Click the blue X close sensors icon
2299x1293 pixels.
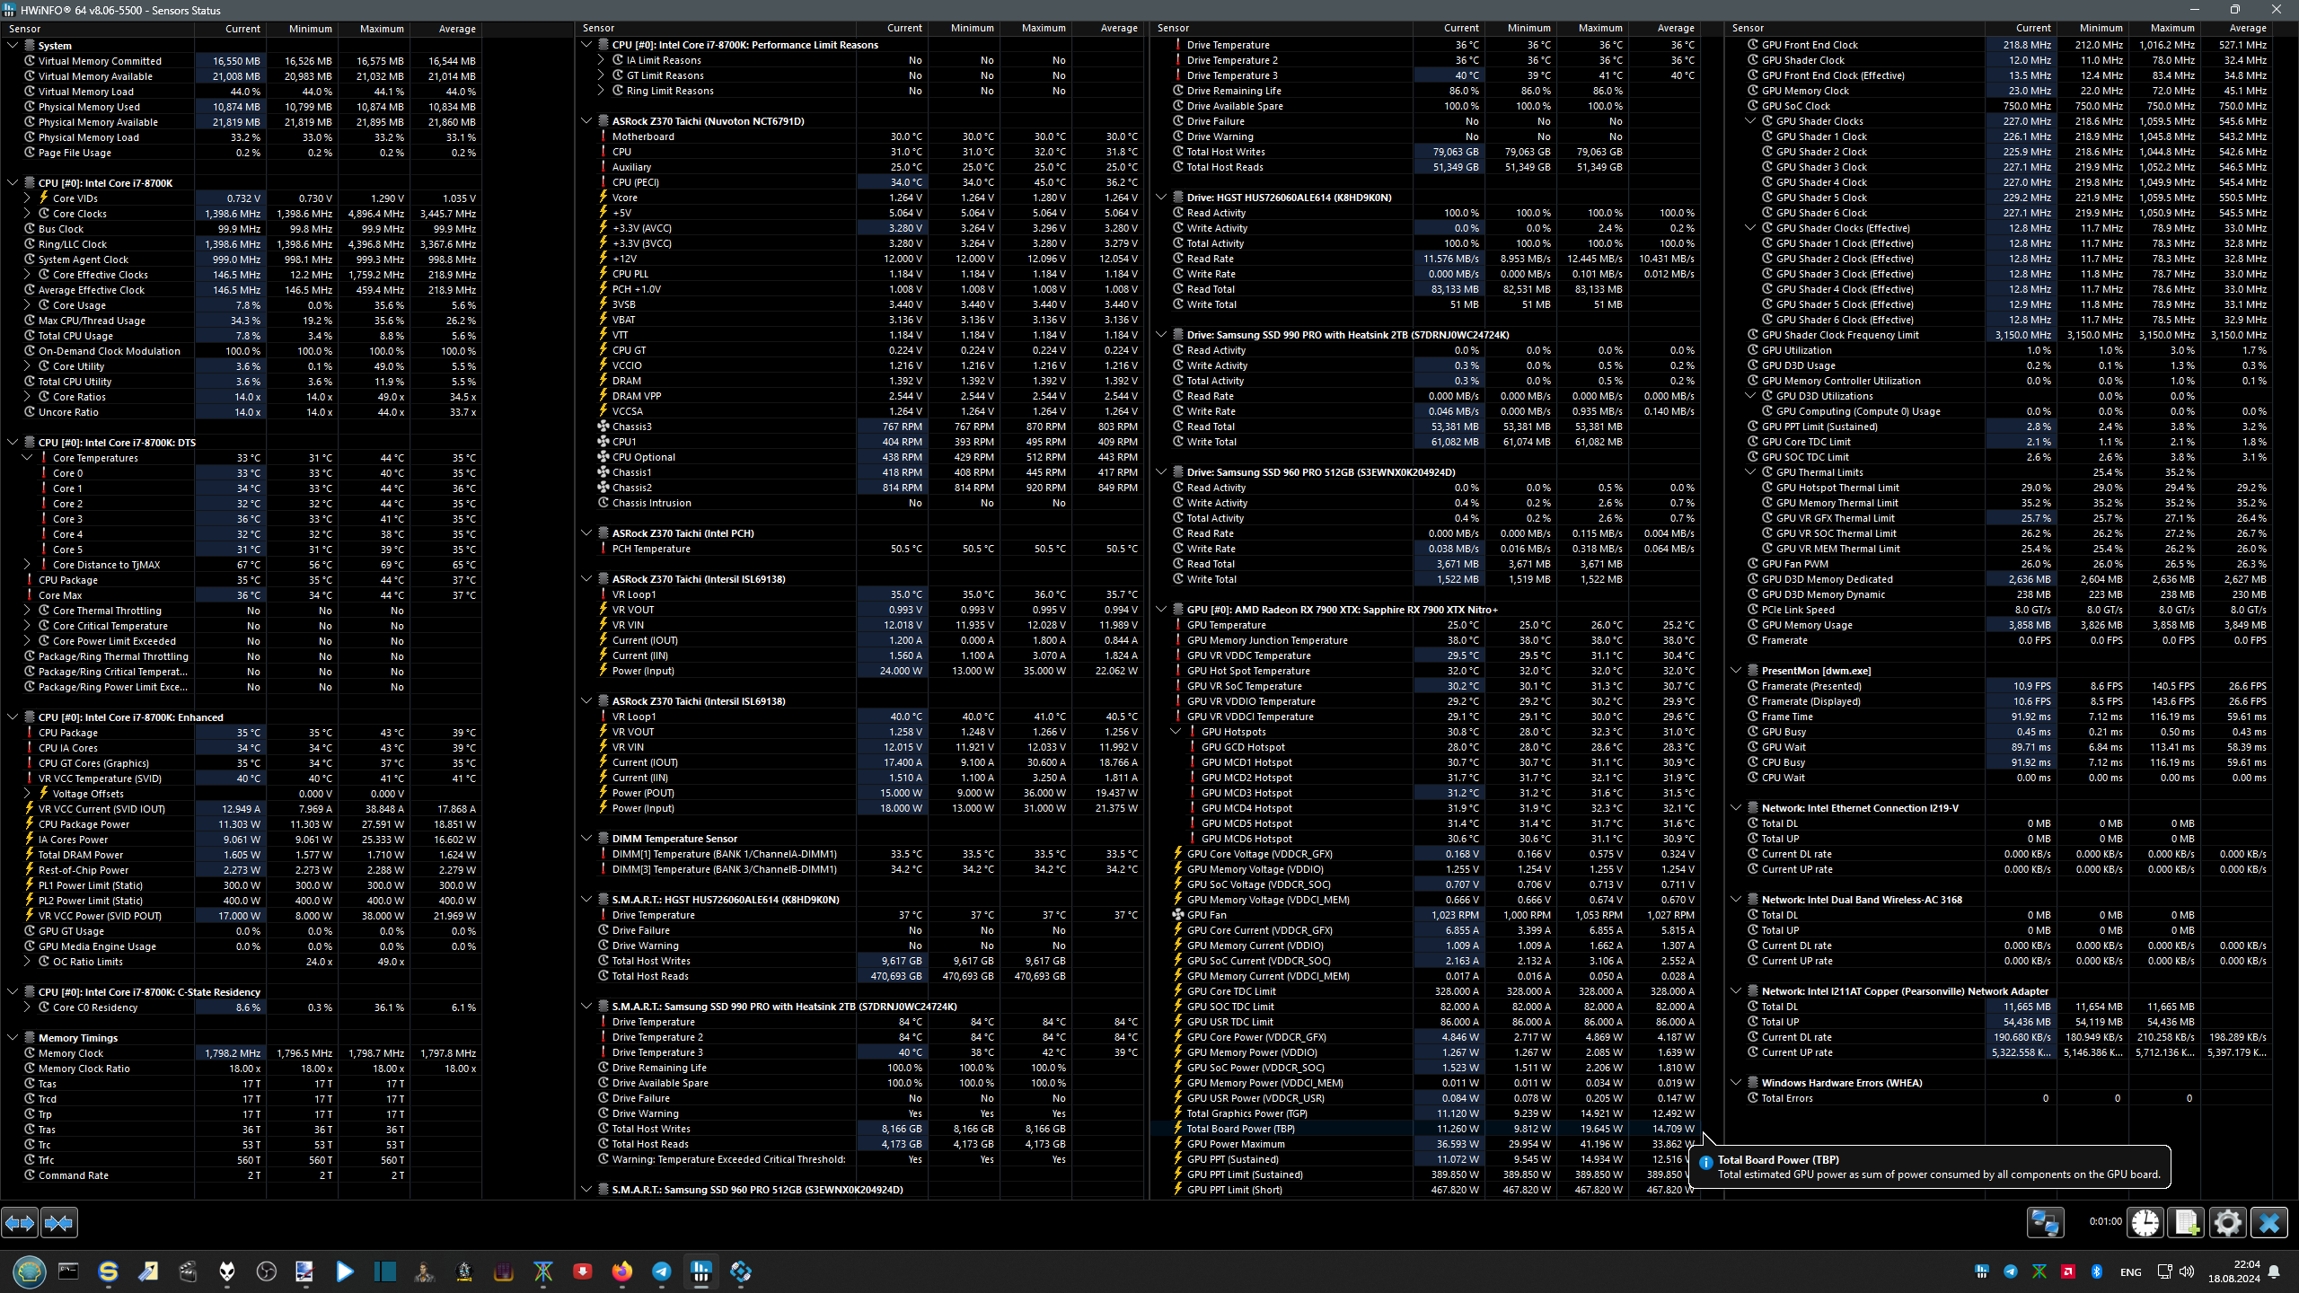click(2268, 1222)
